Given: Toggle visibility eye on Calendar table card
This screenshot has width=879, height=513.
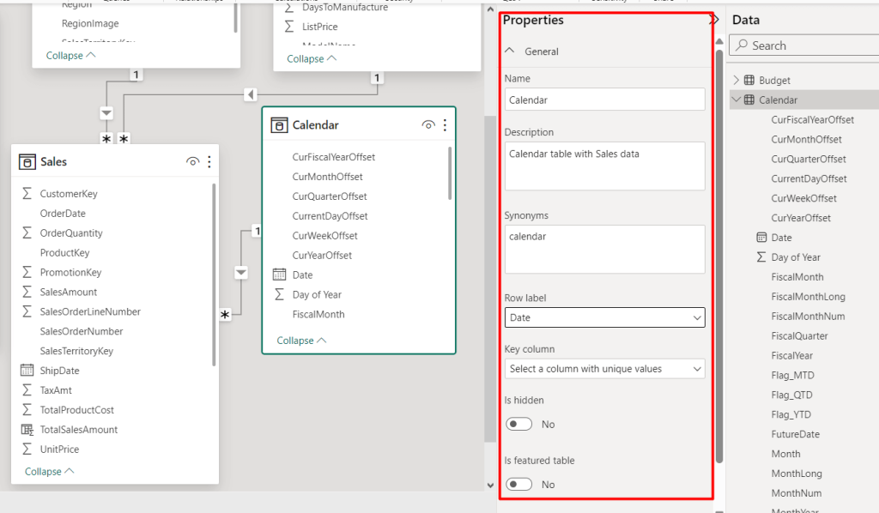Looking at the screenshot, I should point(428,125).
